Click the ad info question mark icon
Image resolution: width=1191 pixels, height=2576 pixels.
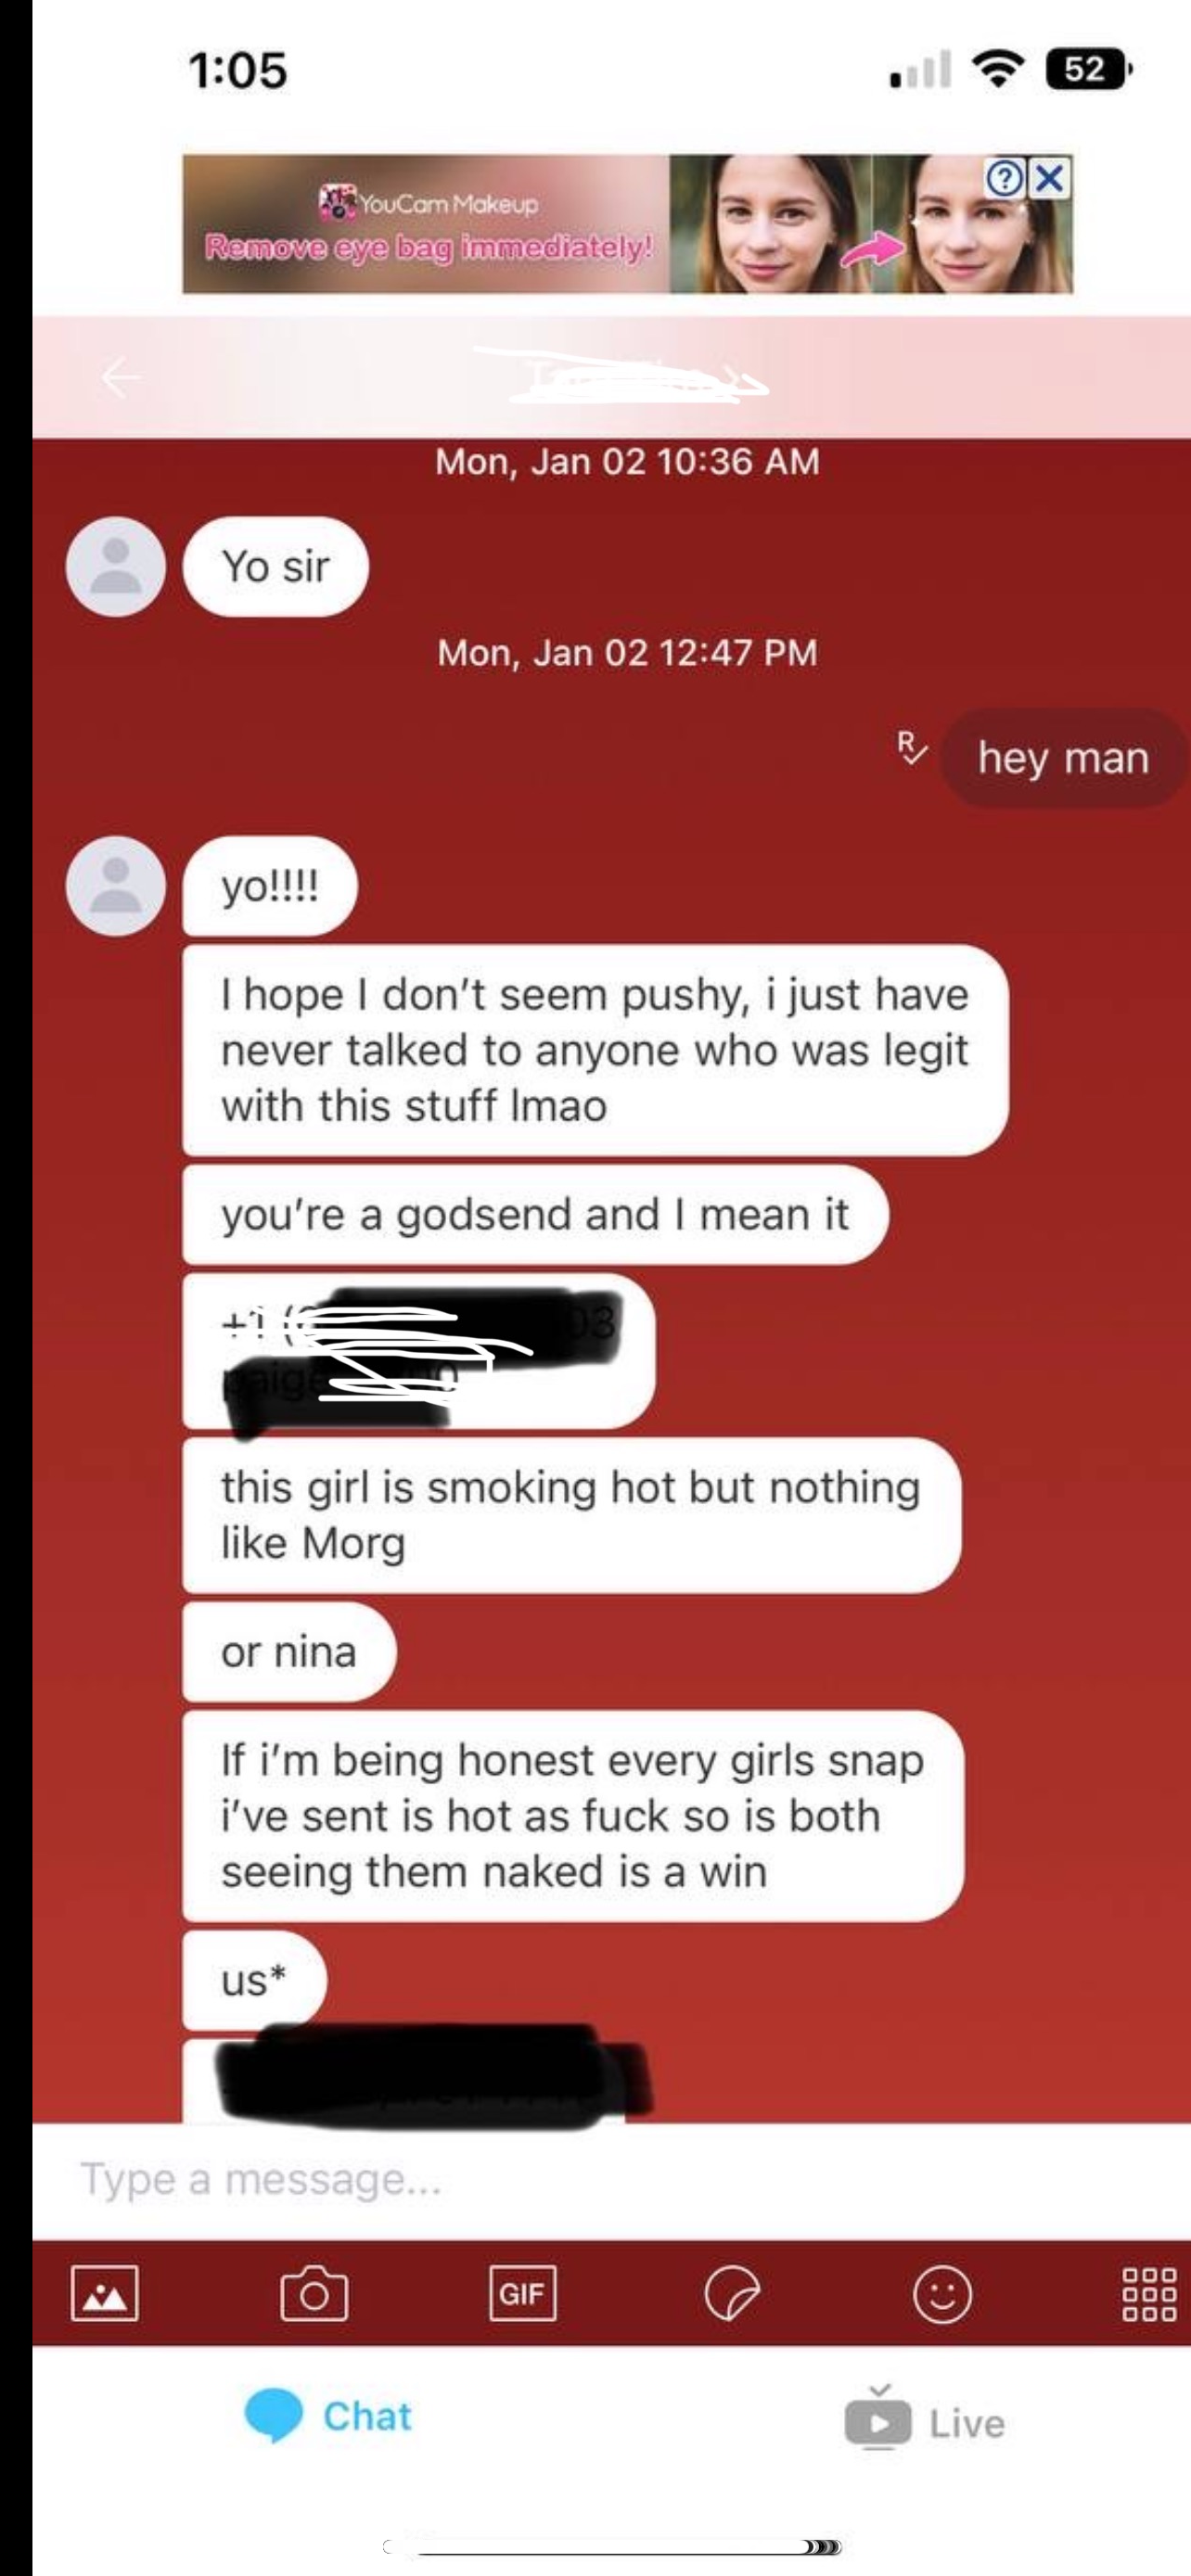pyautogui.click(x=1005, y=179)
